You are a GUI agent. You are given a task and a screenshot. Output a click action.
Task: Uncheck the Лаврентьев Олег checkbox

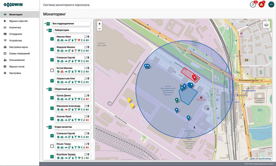[x=52, y=81]
